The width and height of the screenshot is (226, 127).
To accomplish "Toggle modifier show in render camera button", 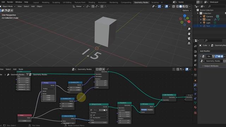I will pyautogui.click(x=222, y=56).
